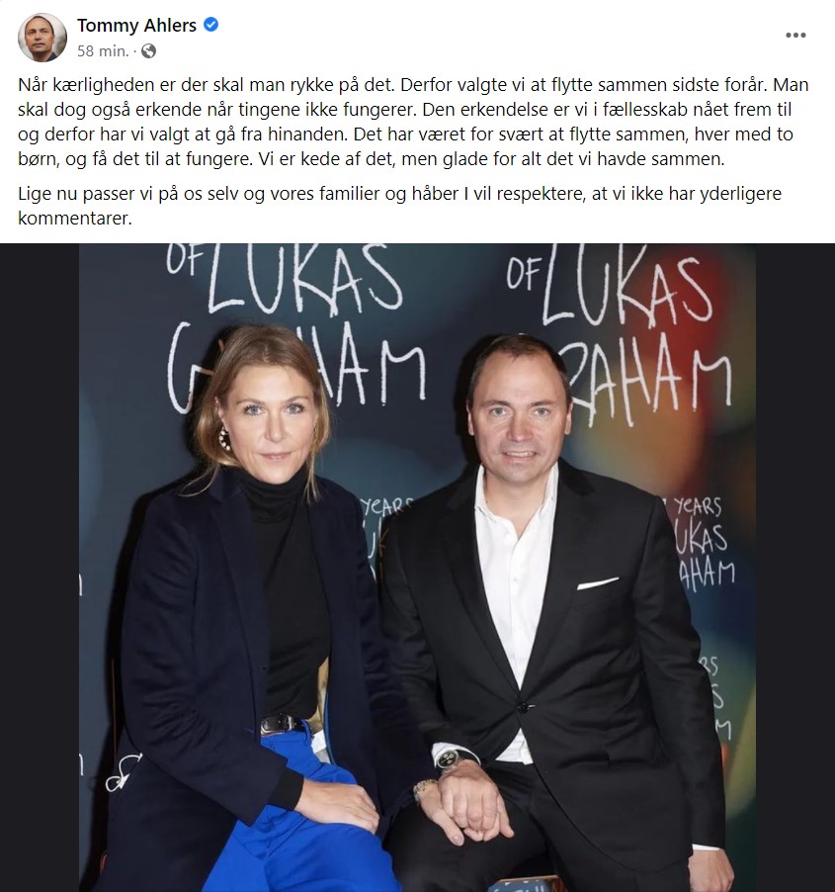Image resolution: width=835 pixels, height=892 pixels.
Task: Click the man's wristwatch in the photo
Action: tap(452, 758)
